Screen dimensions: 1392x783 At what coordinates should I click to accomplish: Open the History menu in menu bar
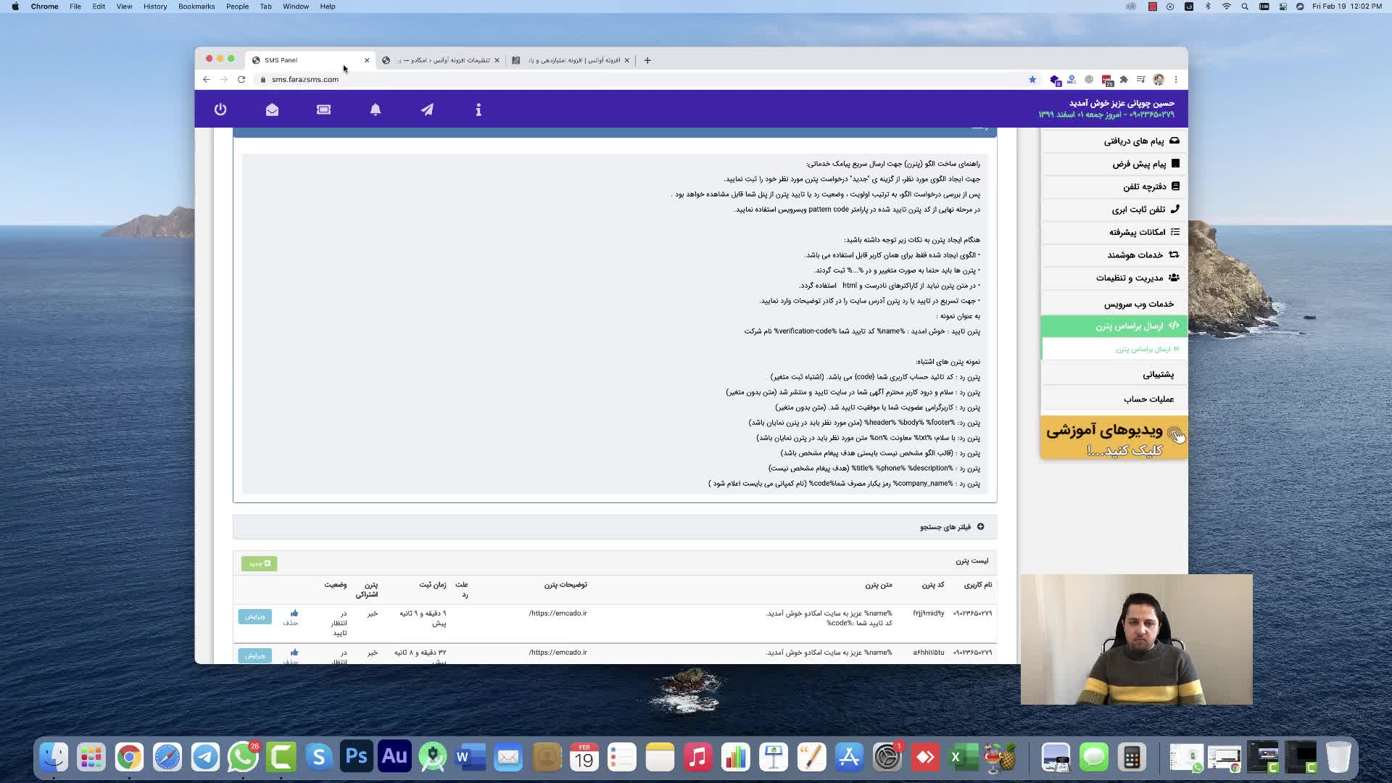(154, 7)
